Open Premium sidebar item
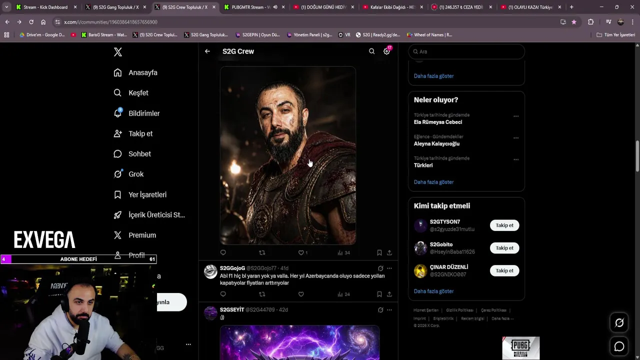The width and height of the screenshot is (640, 360). (x=134, y=235)
